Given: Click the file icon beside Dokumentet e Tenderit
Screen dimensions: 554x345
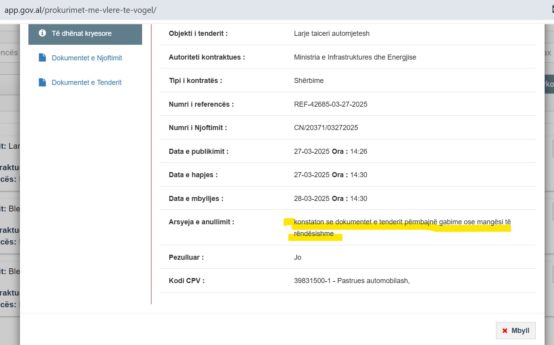Looking at the screenshot, I should (42, 82).
